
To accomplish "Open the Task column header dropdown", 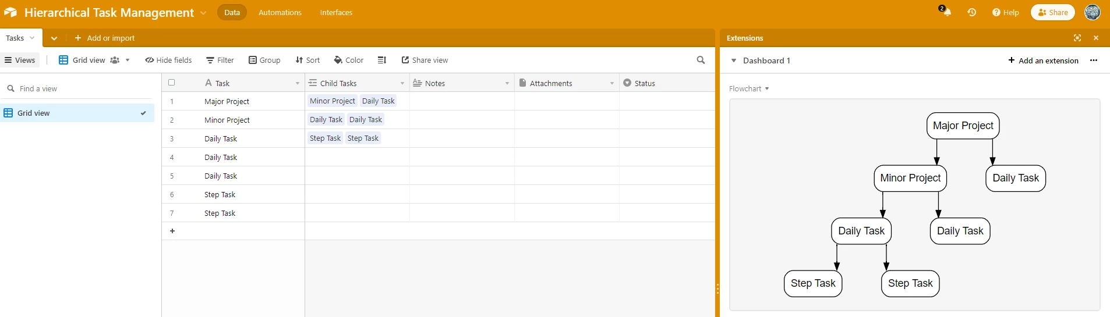I will click(x=298, y=83).
